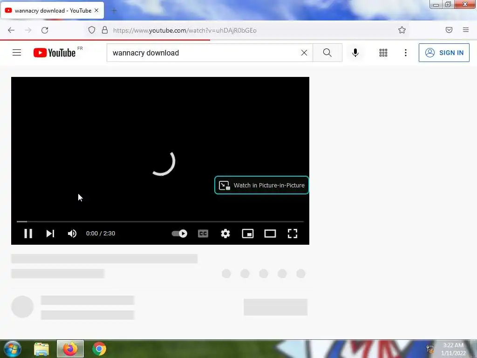Go forward with browser forward arrow

click(28, 30)
